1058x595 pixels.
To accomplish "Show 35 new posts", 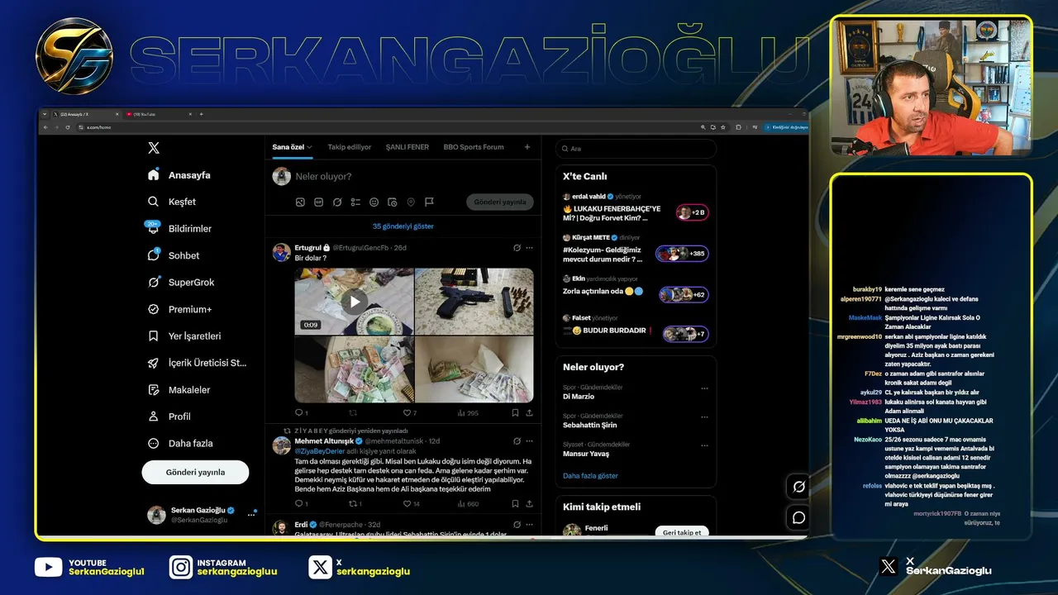I will [x=403, y=226].
